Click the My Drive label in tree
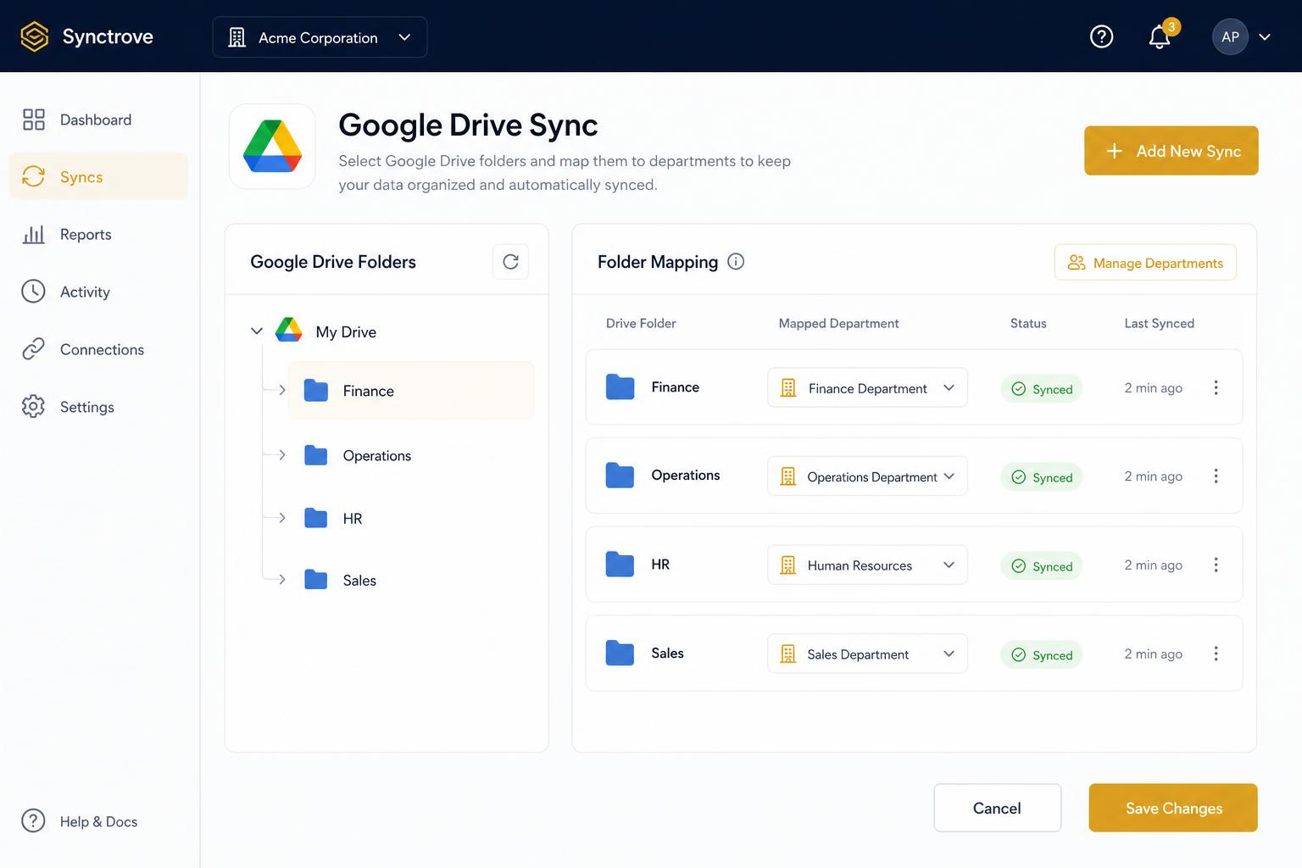 point(346,331)
